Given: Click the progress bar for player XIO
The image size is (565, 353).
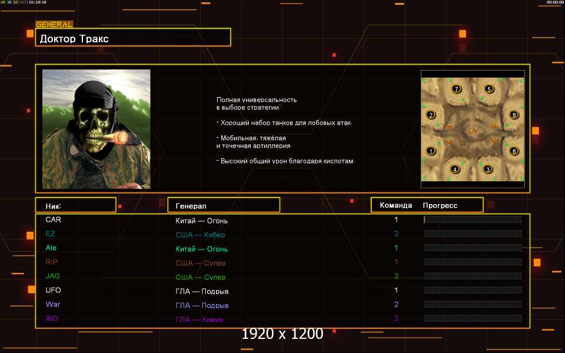Looking at the screenshot, I should pyautogui.click(x=473, y=318).
